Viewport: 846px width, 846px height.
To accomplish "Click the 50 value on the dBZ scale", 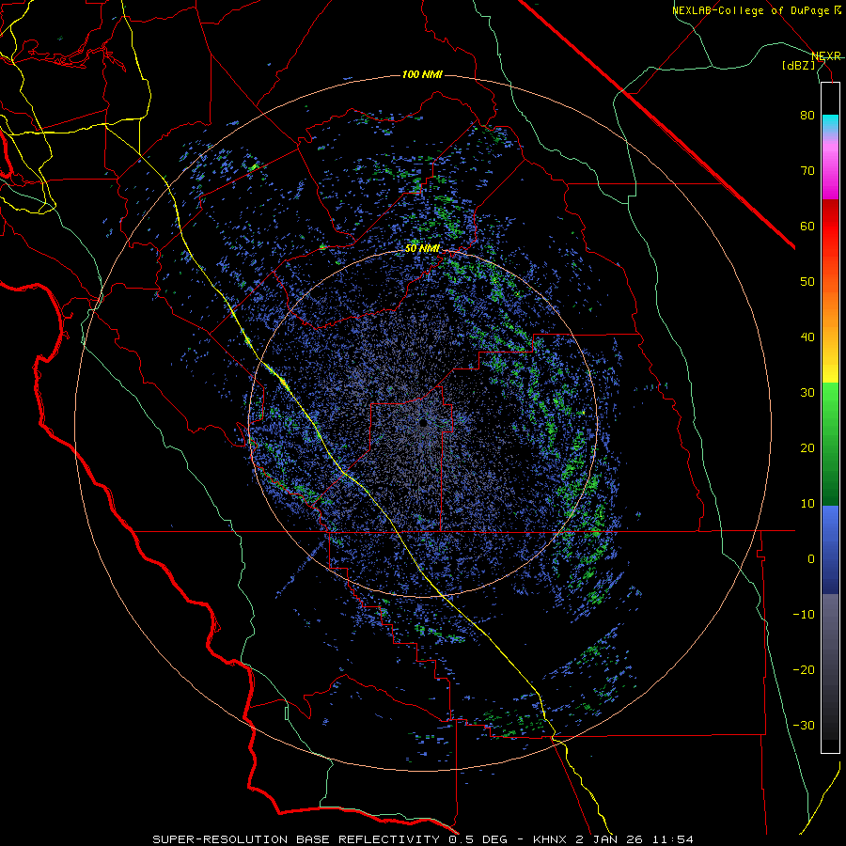I will click(807, 282).
